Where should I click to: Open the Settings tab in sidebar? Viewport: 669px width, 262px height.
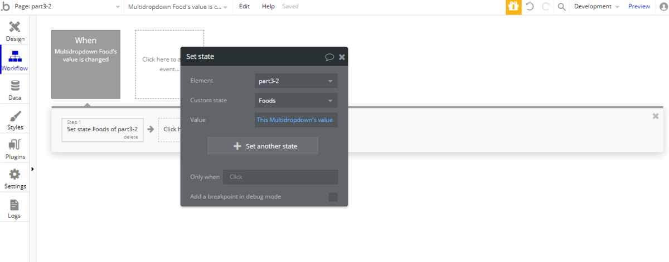[15, 179]
